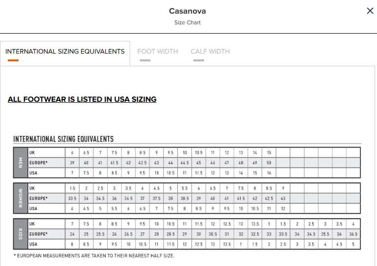Click the 36.5 cell in Kids Europe row
The width and height of the screenshot is (377, 266).
click(x=353, y=234)
